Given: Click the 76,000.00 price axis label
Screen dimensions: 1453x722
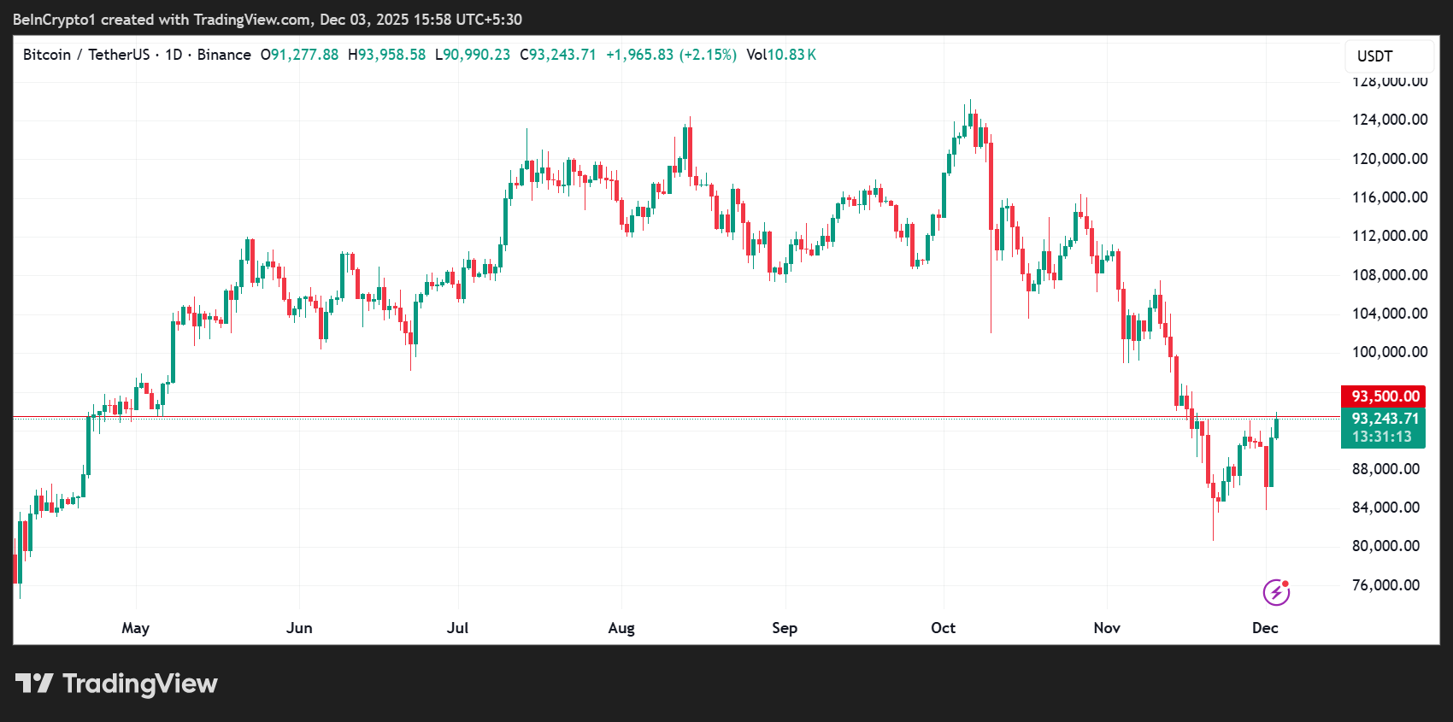Looking at the screenshot, I should [1385, 585].
